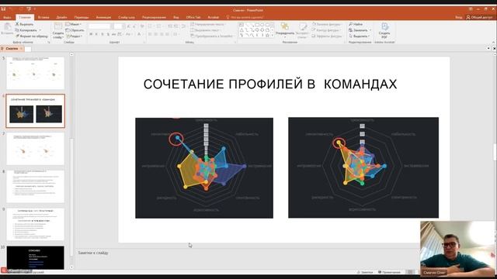
Task: Select slide 7 thumbnail
Action: [x=36, y=149]
